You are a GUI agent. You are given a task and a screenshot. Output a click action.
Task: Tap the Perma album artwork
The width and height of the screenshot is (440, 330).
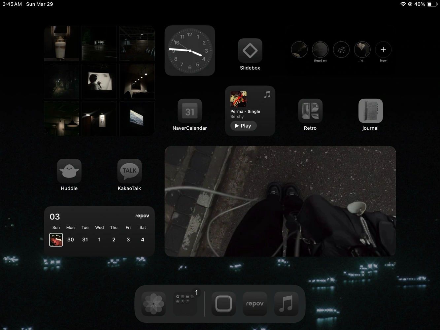(x=238, y=99)
